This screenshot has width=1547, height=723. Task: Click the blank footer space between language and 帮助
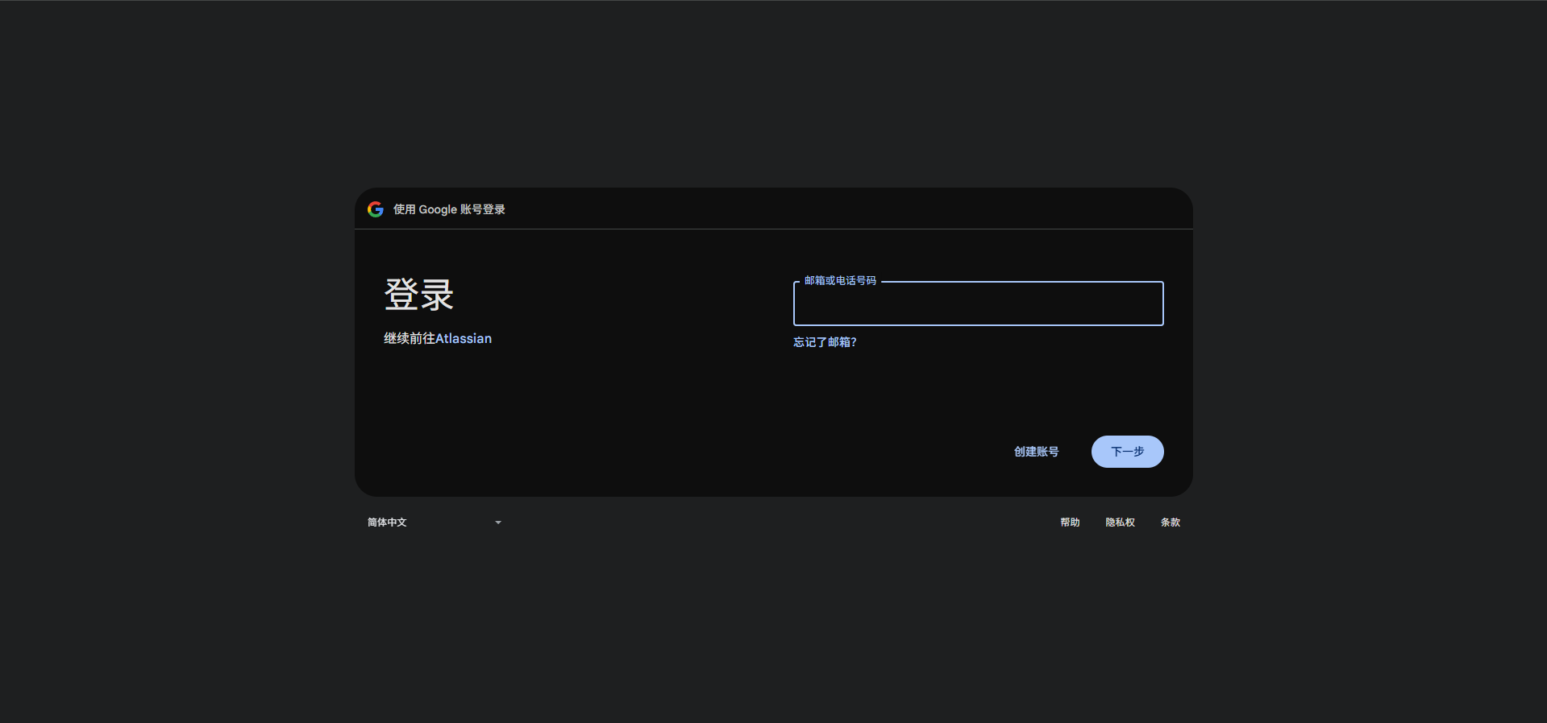(x=774, y=523)
